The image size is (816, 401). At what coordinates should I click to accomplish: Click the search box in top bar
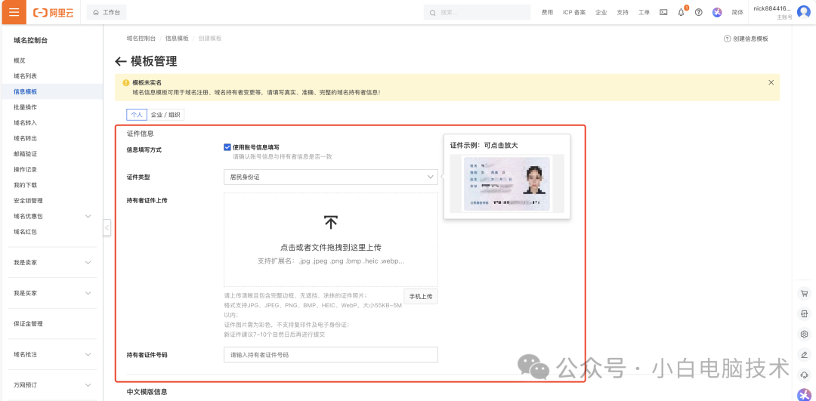(478, 13)
